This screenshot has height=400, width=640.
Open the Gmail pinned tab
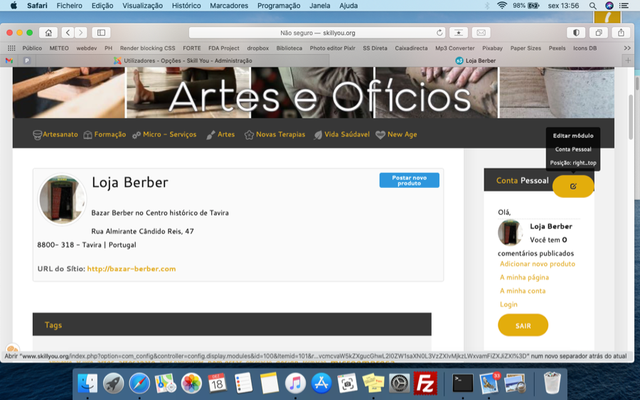pos(9,60)
